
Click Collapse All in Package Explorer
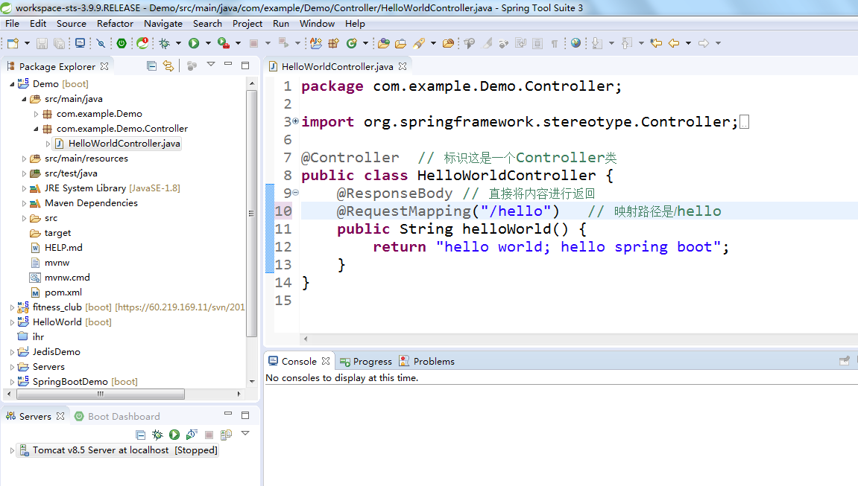[151, 66]
